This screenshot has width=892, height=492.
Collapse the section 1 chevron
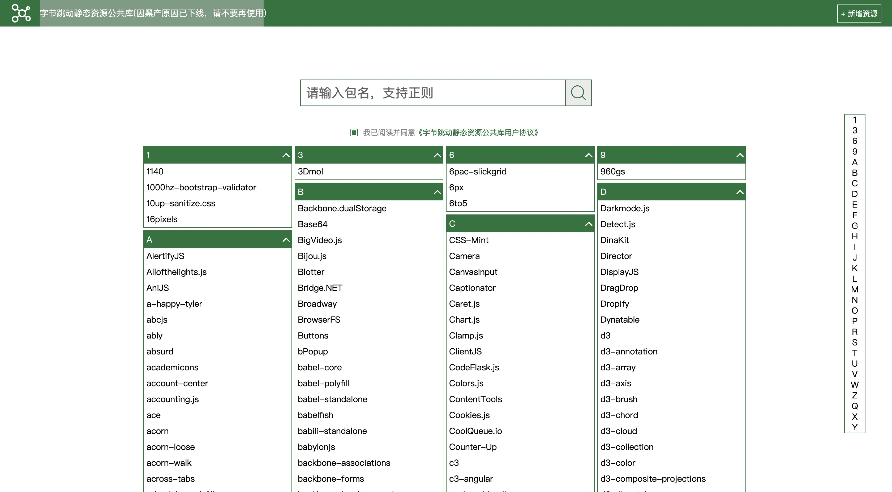(286, 155)
